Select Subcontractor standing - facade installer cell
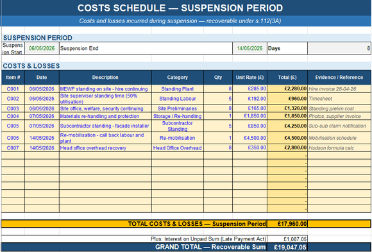 coord(105,126)
